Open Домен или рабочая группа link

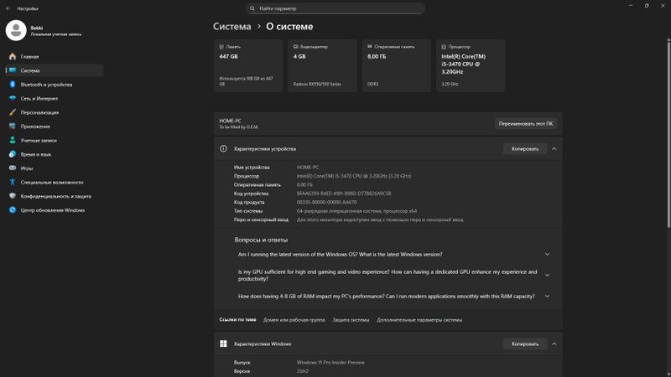click(x=294, y=320)
